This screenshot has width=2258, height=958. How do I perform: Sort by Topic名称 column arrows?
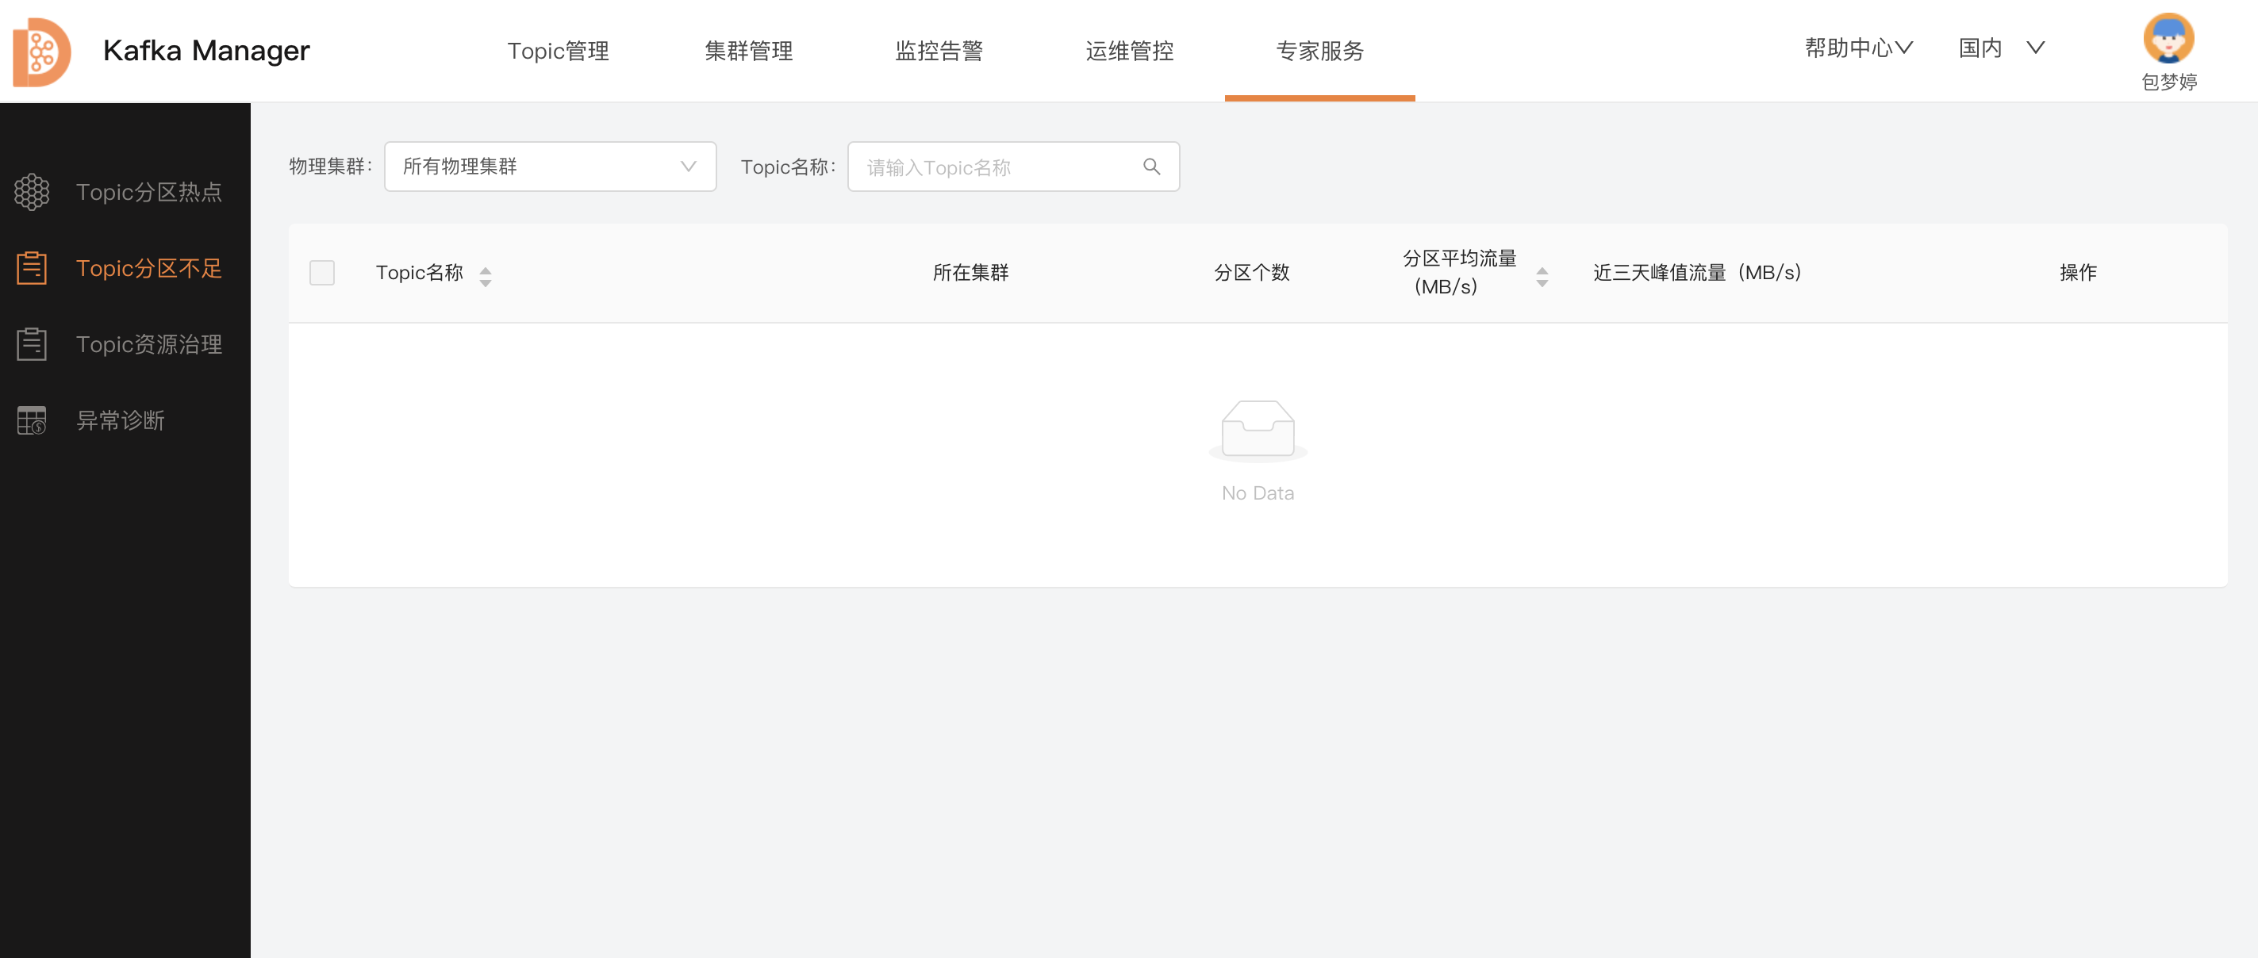pyautogui.click(x=486, y=276)
